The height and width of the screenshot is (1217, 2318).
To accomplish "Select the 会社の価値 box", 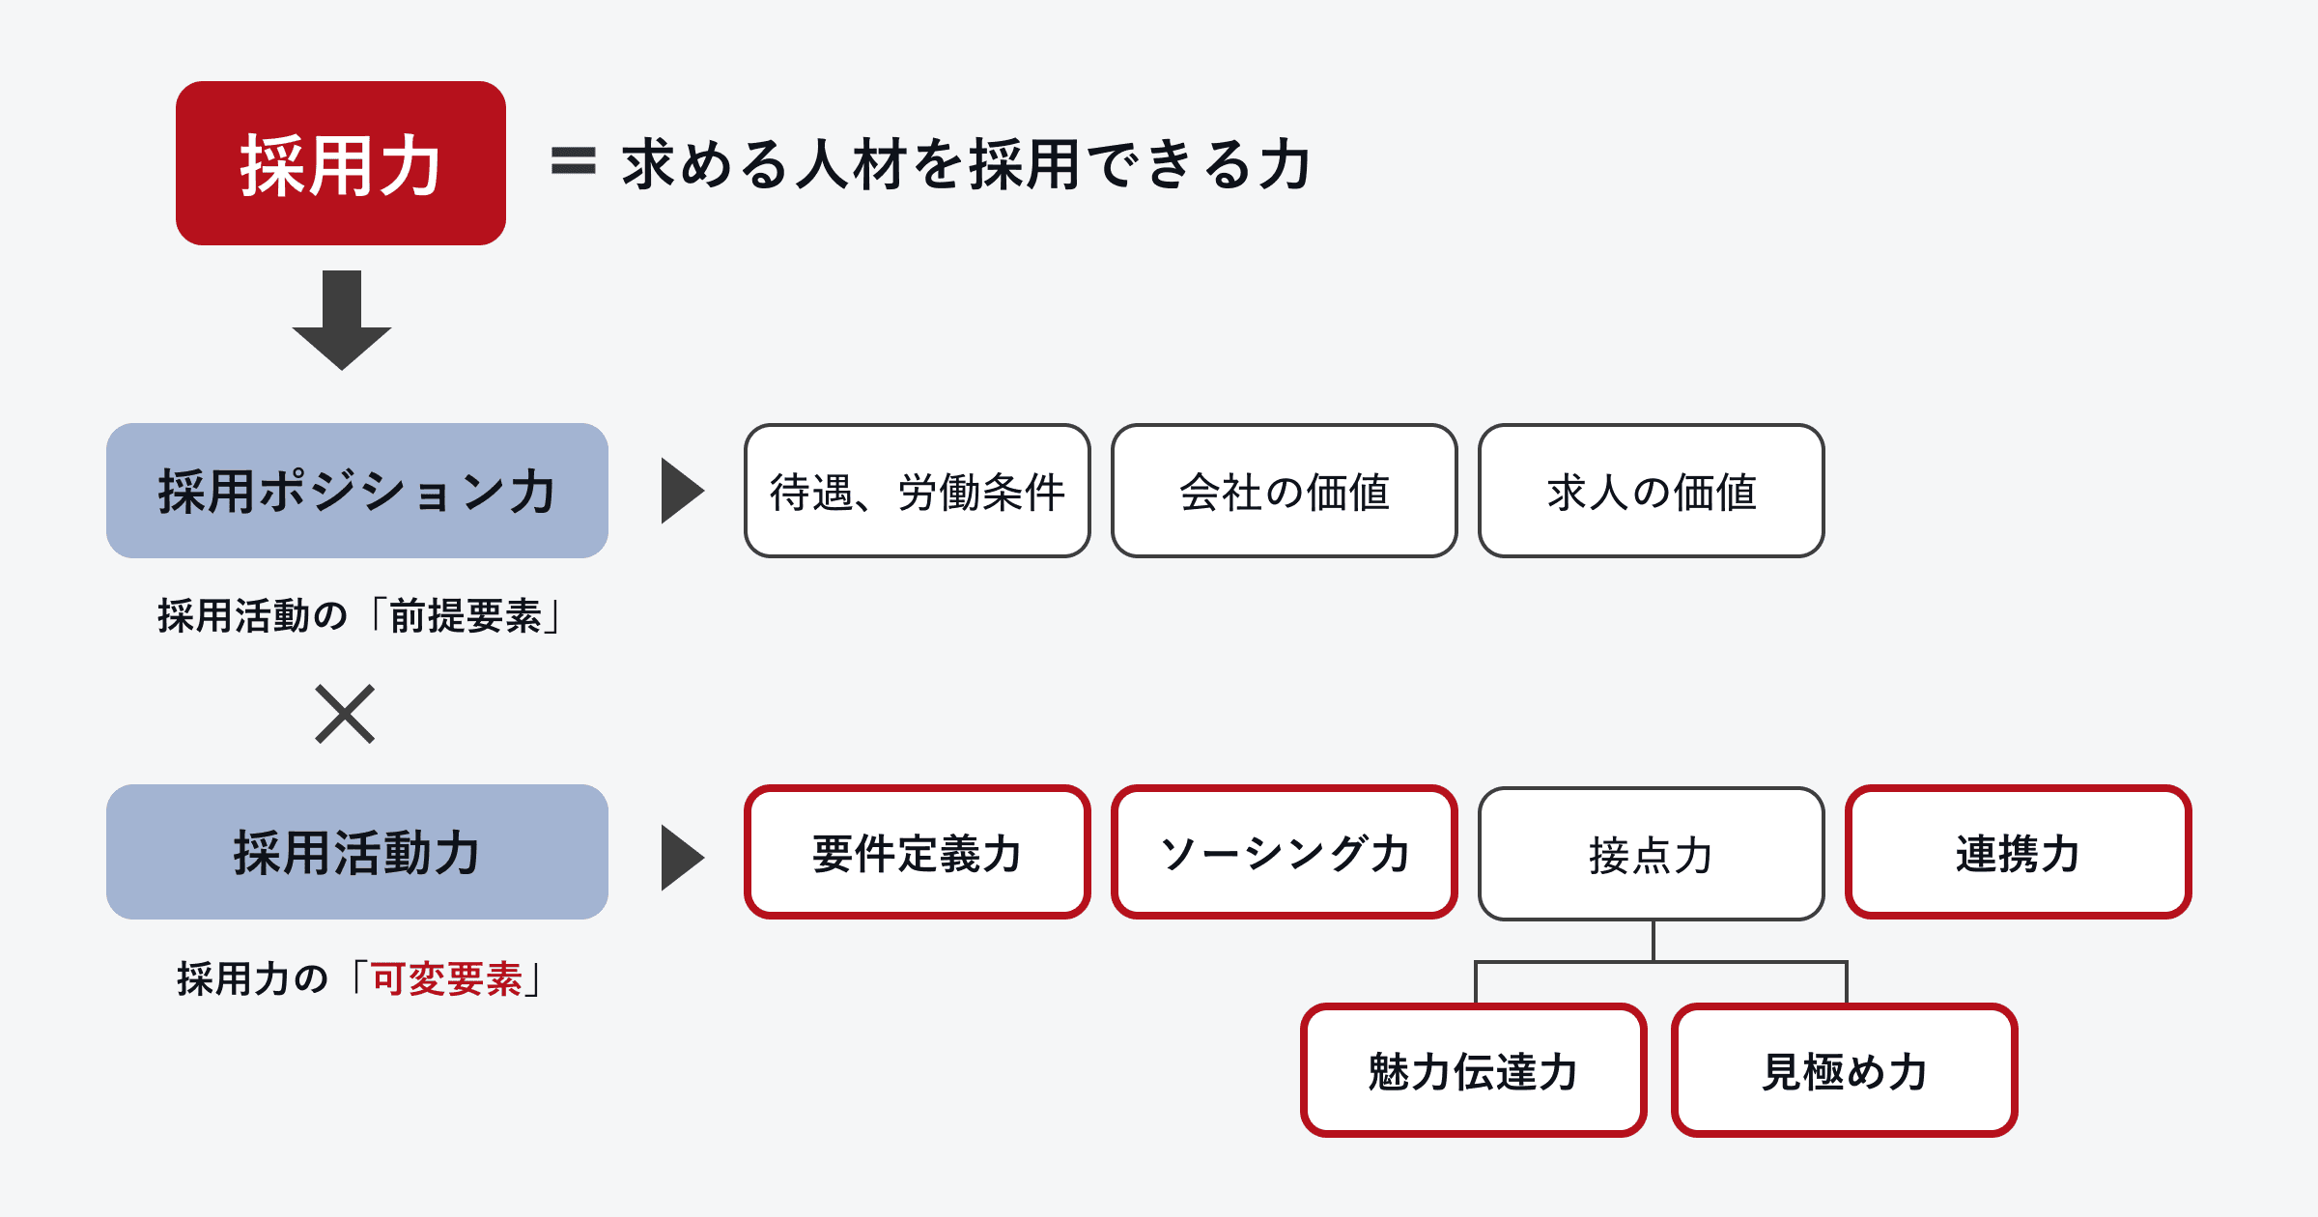I will point(1284,491).
